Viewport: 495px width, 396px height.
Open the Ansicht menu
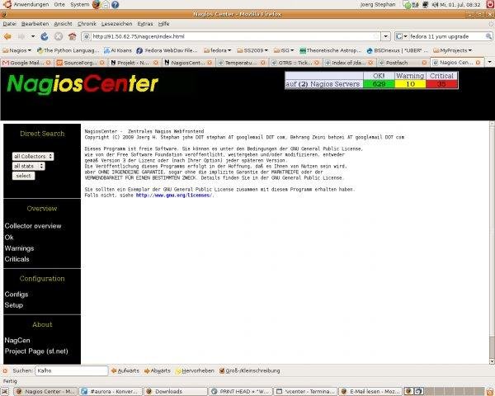(x=64, y=24)
